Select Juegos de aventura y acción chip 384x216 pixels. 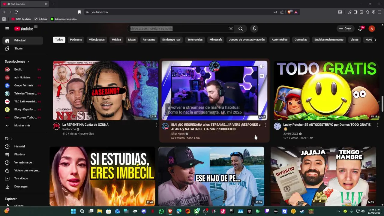[x=247, y=40]
